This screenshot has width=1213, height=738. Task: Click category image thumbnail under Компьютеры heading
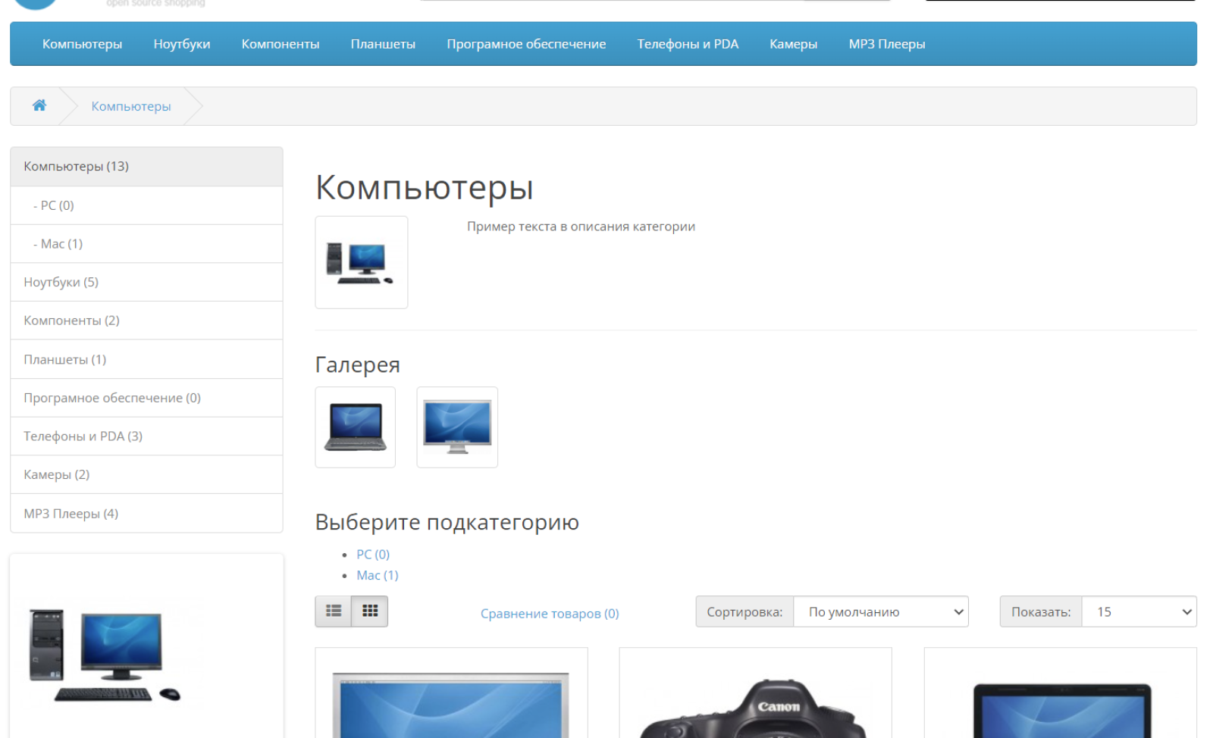(x=362, y=262)
